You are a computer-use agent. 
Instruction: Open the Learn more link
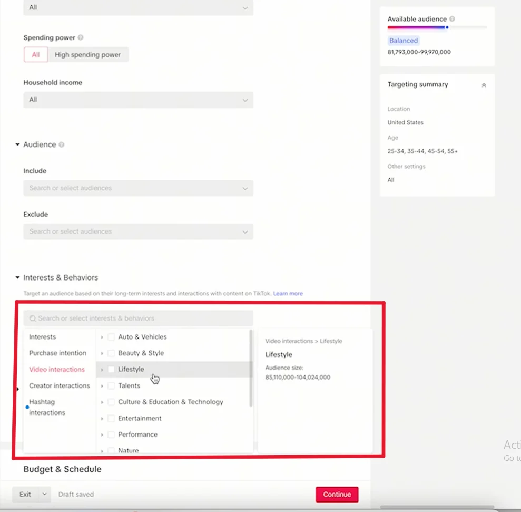288,293
